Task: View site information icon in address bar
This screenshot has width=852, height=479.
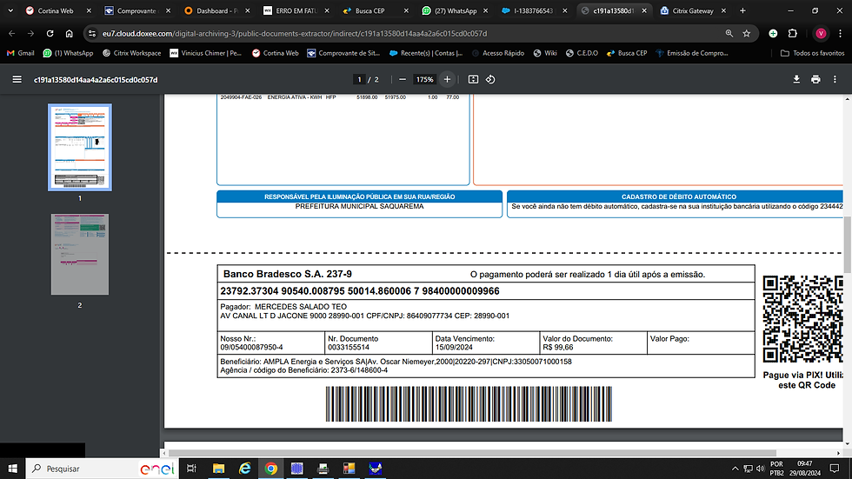Action: click(x=92, y=34)
